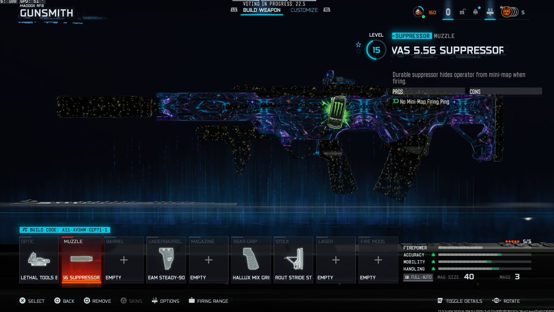
Task: Open the tokens capsule icon in header
Action: click(447, 12)
